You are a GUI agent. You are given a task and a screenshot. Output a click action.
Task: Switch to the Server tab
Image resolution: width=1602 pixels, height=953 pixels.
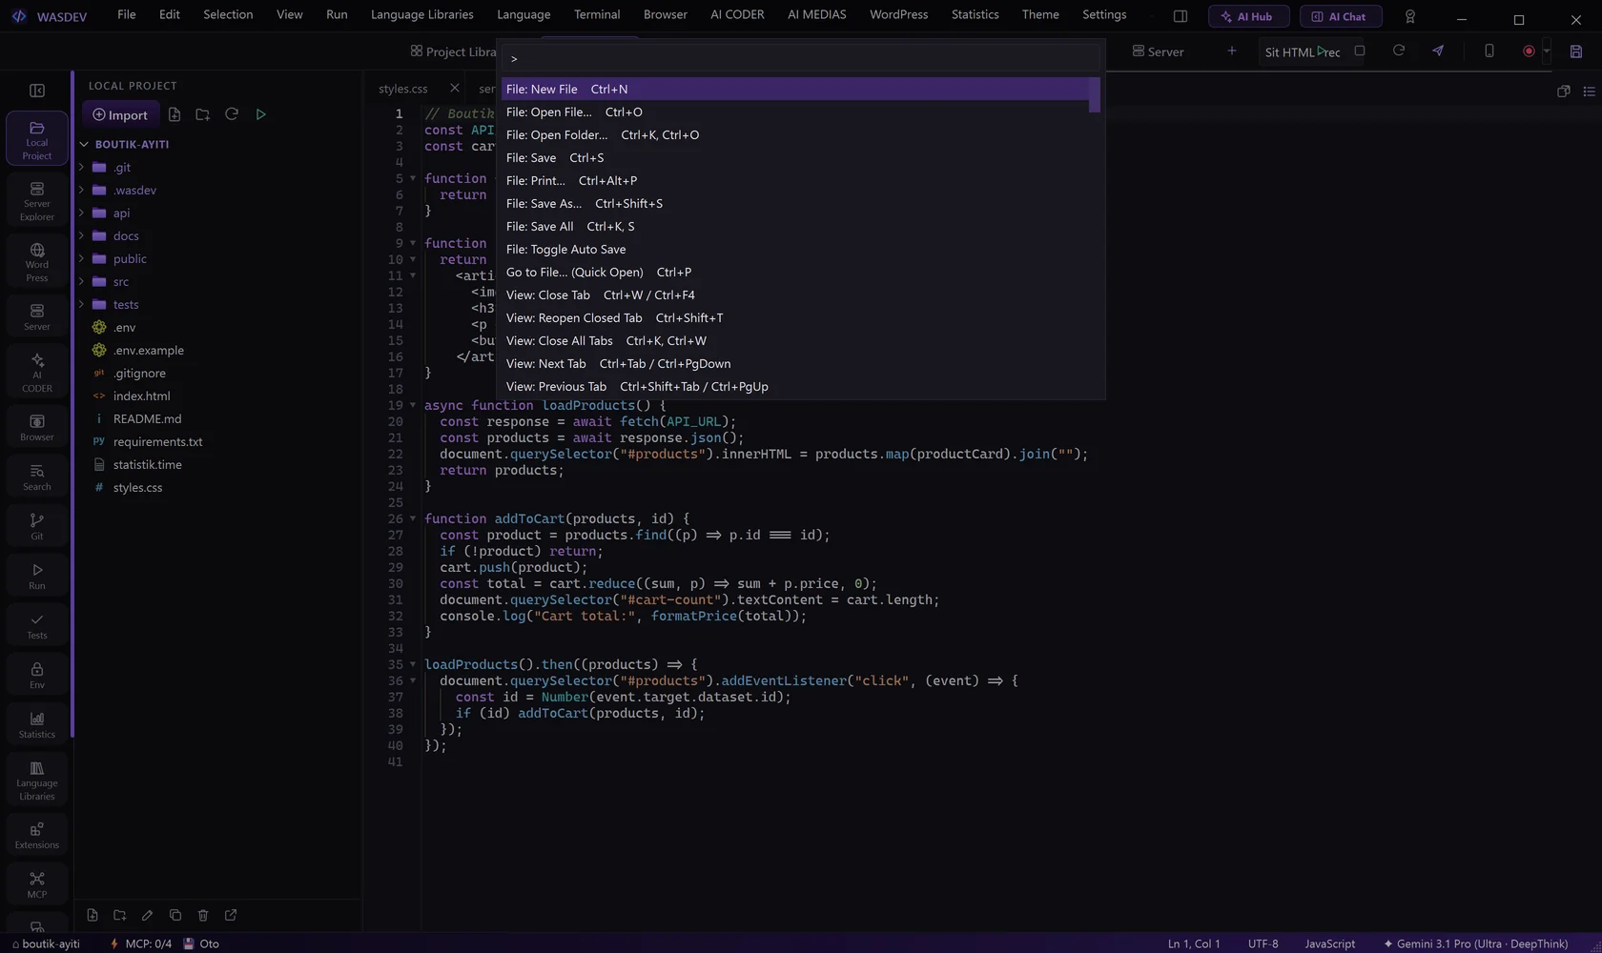[1158, 51]
